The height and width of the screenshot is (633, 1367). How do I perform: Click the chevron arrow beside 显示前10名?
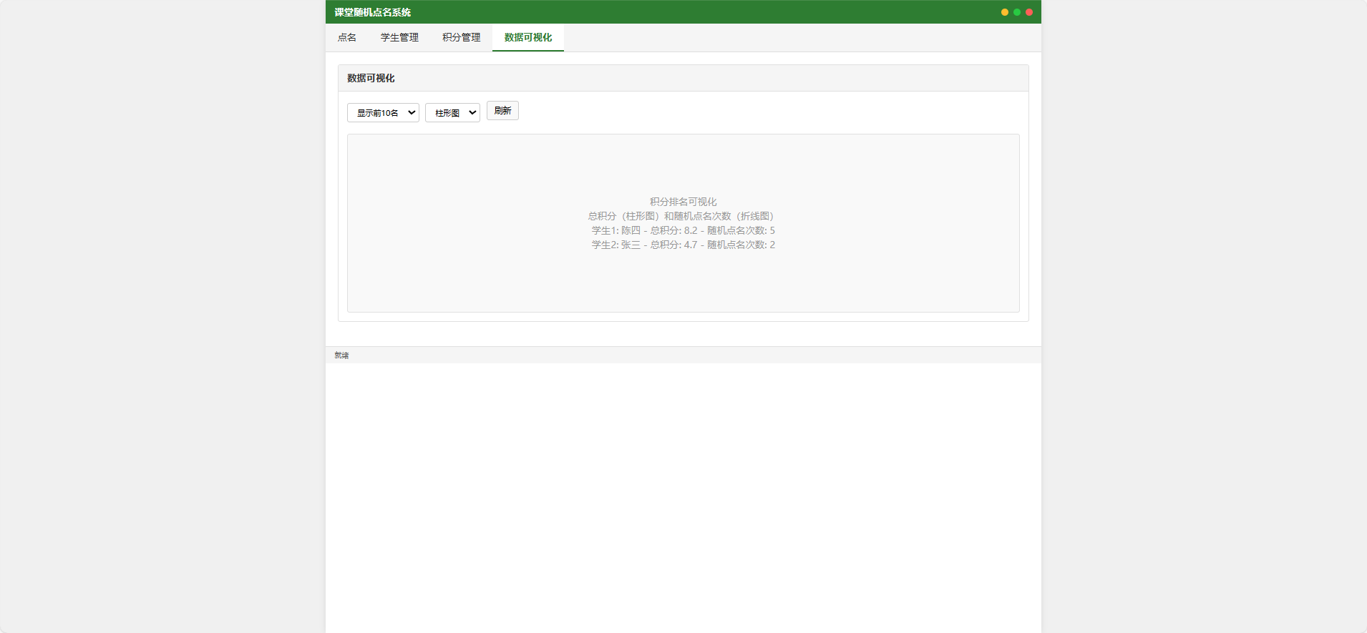click(x=412, y=113)
